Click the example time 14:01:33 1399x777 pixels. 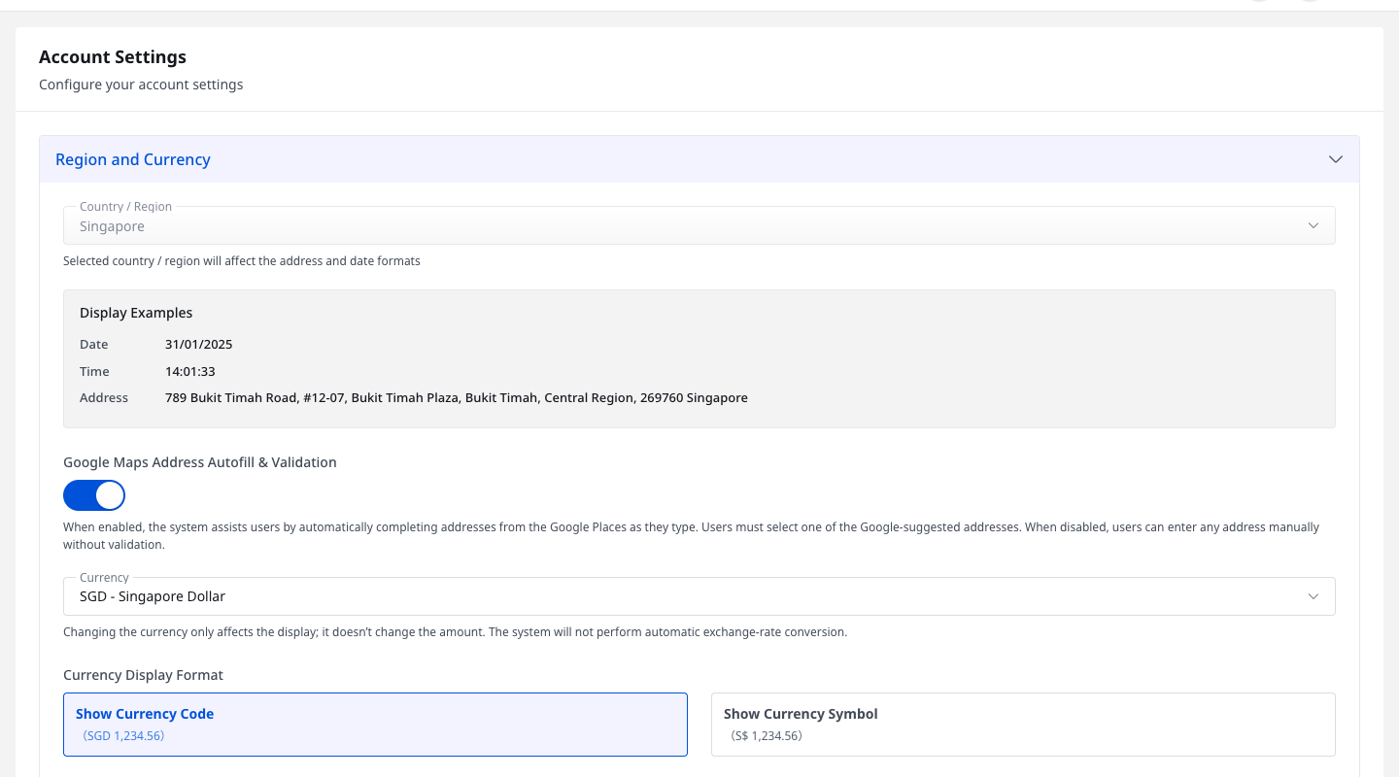point(190,372)
